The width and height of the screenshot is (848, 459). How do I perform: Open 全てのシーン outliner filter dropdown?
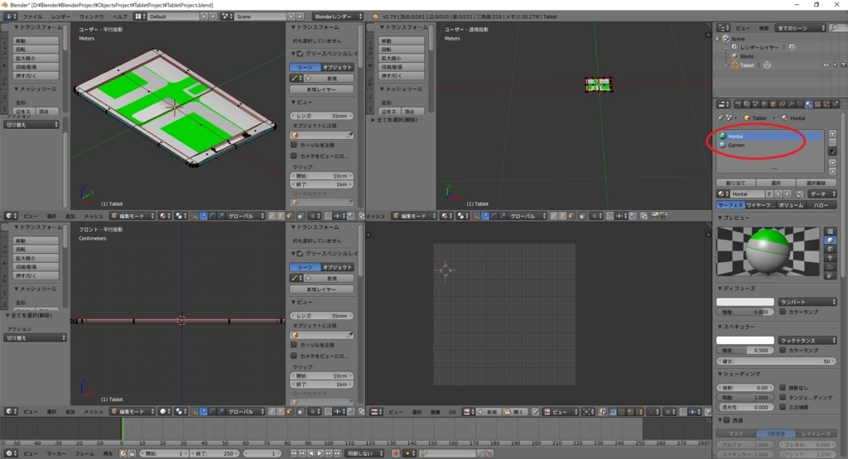[x=802, y=27]
